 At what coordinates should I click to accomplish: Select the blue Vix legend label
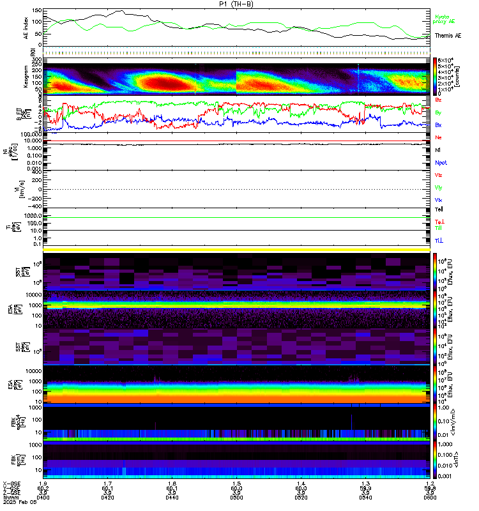point(438,200)
